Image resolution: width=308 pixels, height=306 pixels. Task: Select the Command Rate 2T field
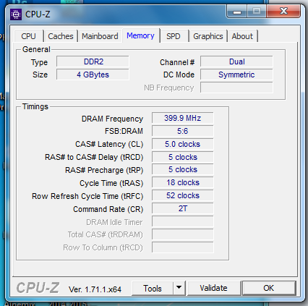tap(183, 208)
